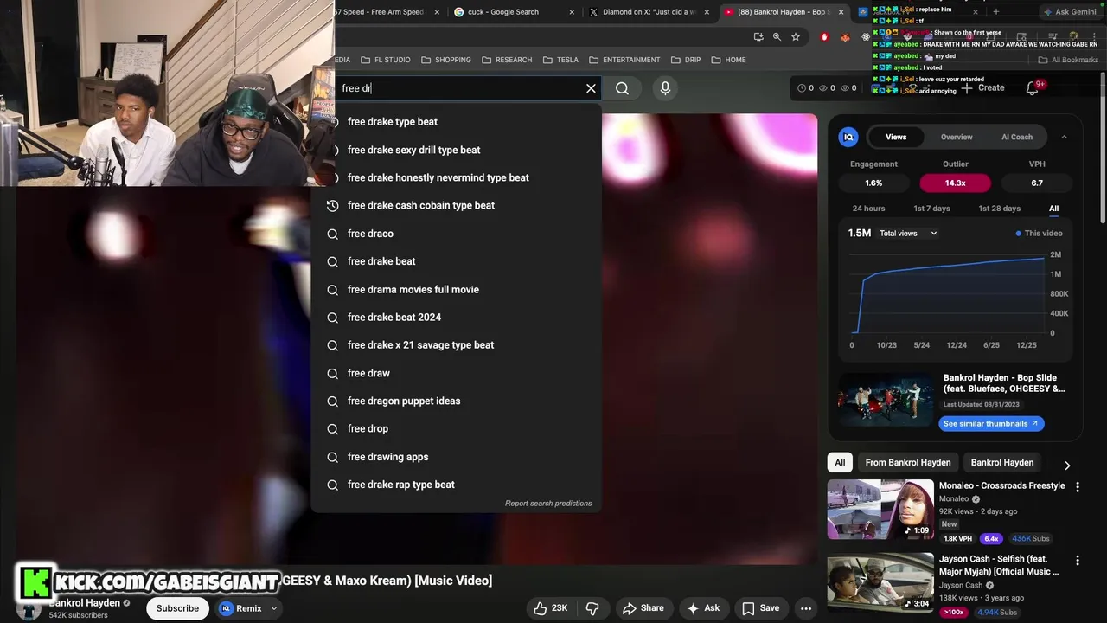Pick suggestion free drake x 21 savage type beat
The width and height of the screenshot is (1107, 623).
456,345
